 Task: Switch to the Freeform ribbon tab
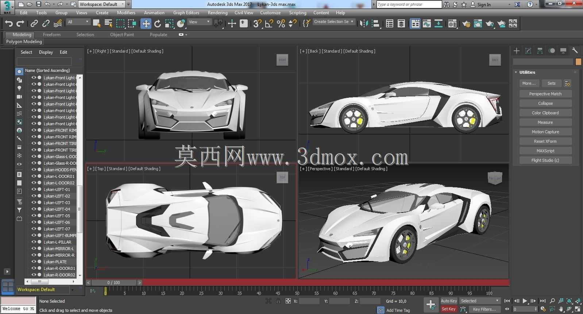tap(52, 35)
